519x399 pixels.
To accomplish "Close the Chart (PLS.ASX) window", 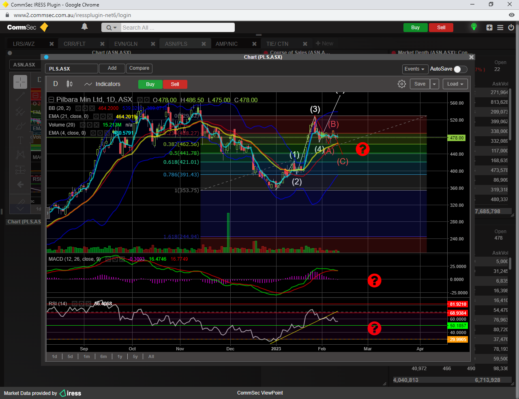I will 471,57.
